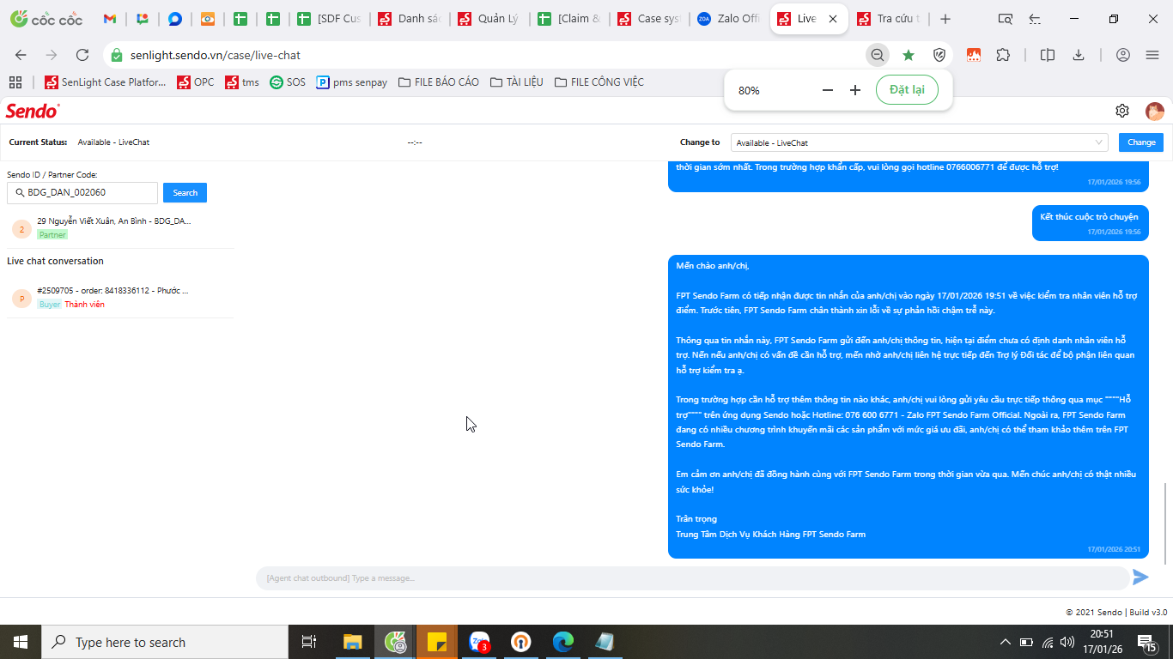Open the Windows Start menu
The image size is (1173, 659).
(x=21, y=642)
